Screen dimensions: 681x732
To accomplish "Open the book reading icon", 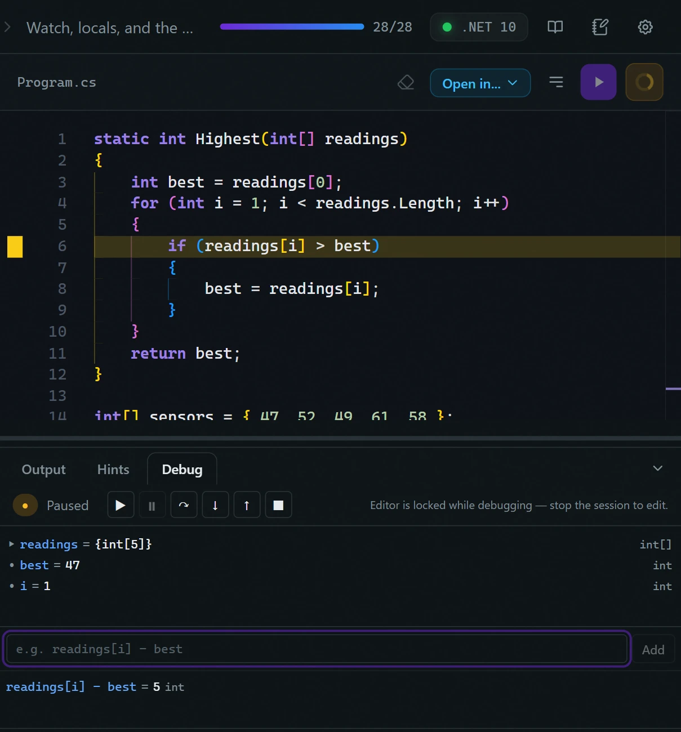I will 555,27.
